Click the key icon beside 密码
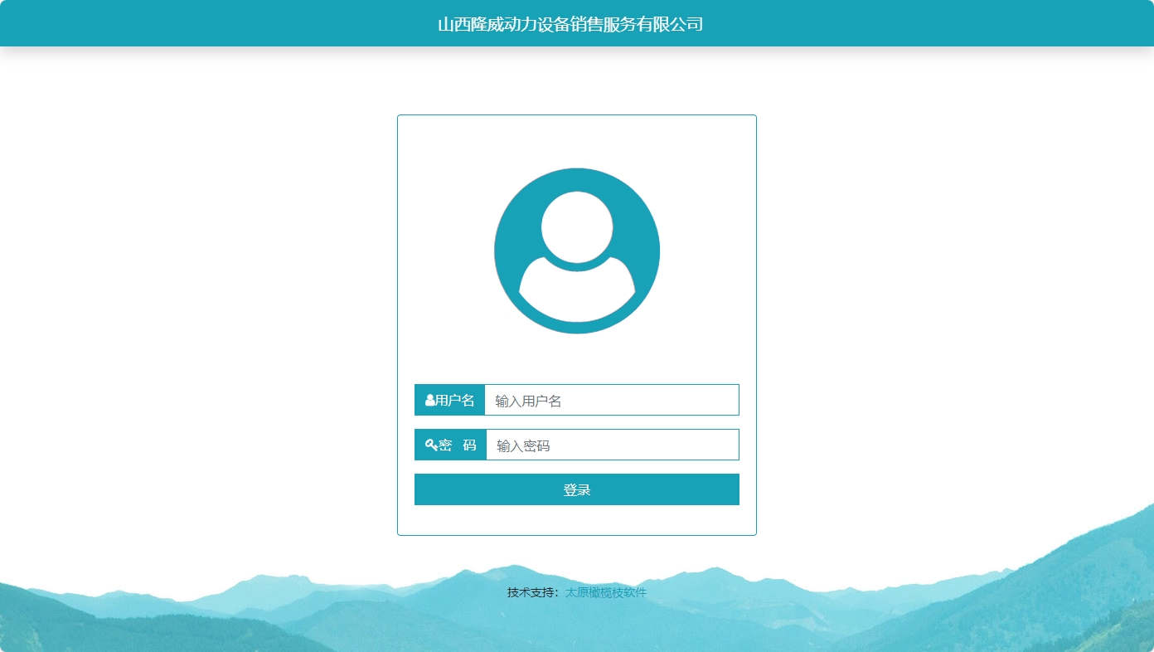 pos(430,445)
